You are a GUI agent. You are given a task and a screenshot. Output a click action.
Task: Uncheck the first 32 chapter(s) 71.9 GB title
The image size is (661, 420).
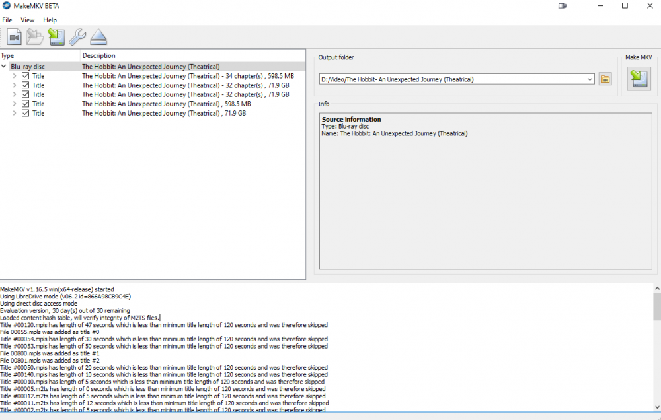pos(25,85)
